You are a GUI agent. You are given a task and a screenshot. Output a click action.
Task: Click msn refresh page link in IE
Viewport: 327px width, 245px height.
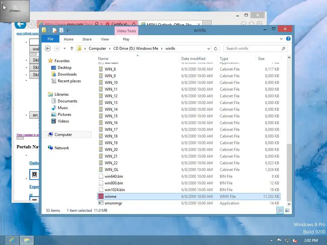point(27,33)
